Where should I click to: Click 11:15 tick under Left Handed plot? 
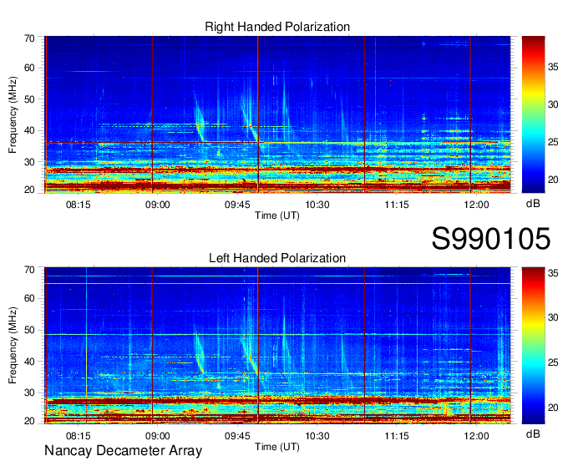tap(397, 436)
